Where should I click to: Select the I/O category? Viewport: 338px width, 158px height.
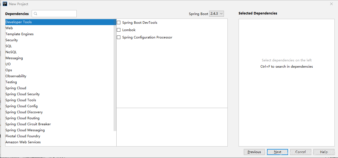pyautogui.click(x=60, y=64)
